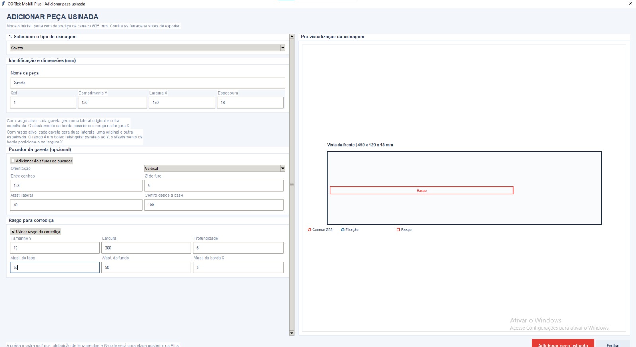The height and width of the screenshot is (347, 636).
Task: Click the Afast. do topo field
Action: (x=55, y=268)
